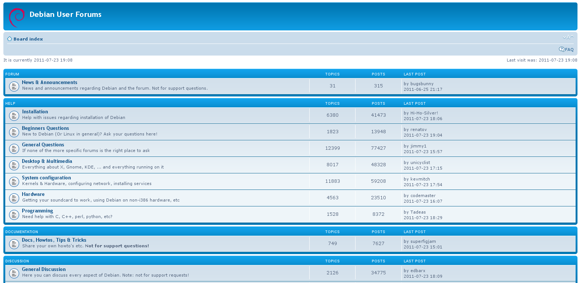Click the Debian User Forums title

pos(65,15)
